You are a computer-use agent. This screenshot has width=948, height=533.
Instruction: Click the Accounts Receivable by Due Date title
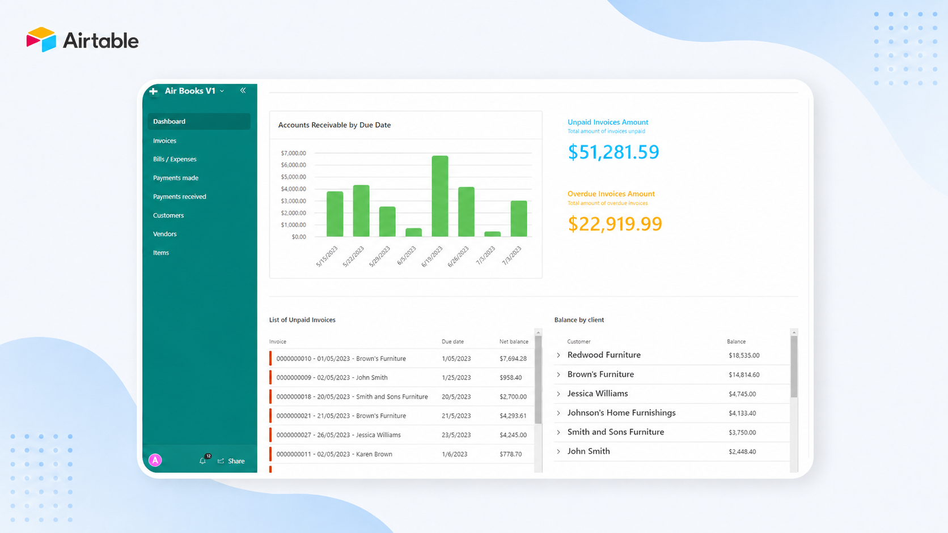click(x=335, y=125)
